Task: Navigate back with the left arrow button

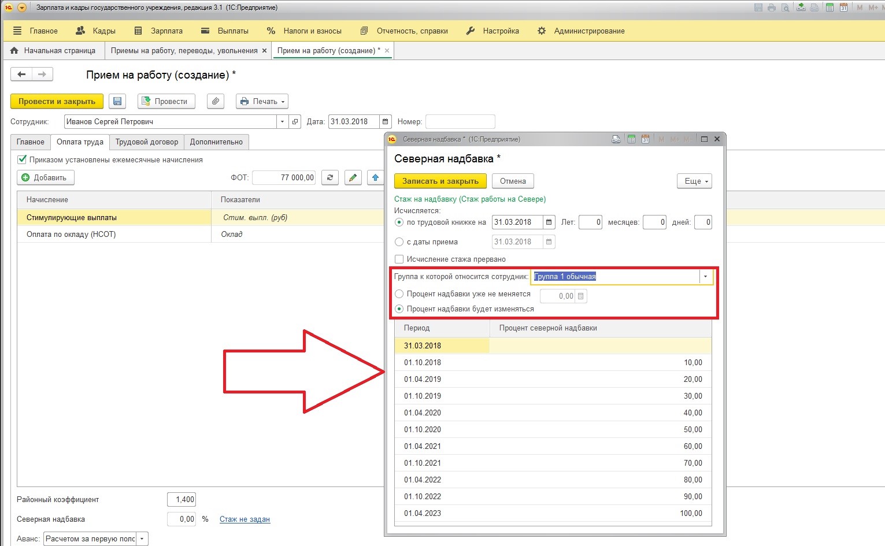Action: 21,74
